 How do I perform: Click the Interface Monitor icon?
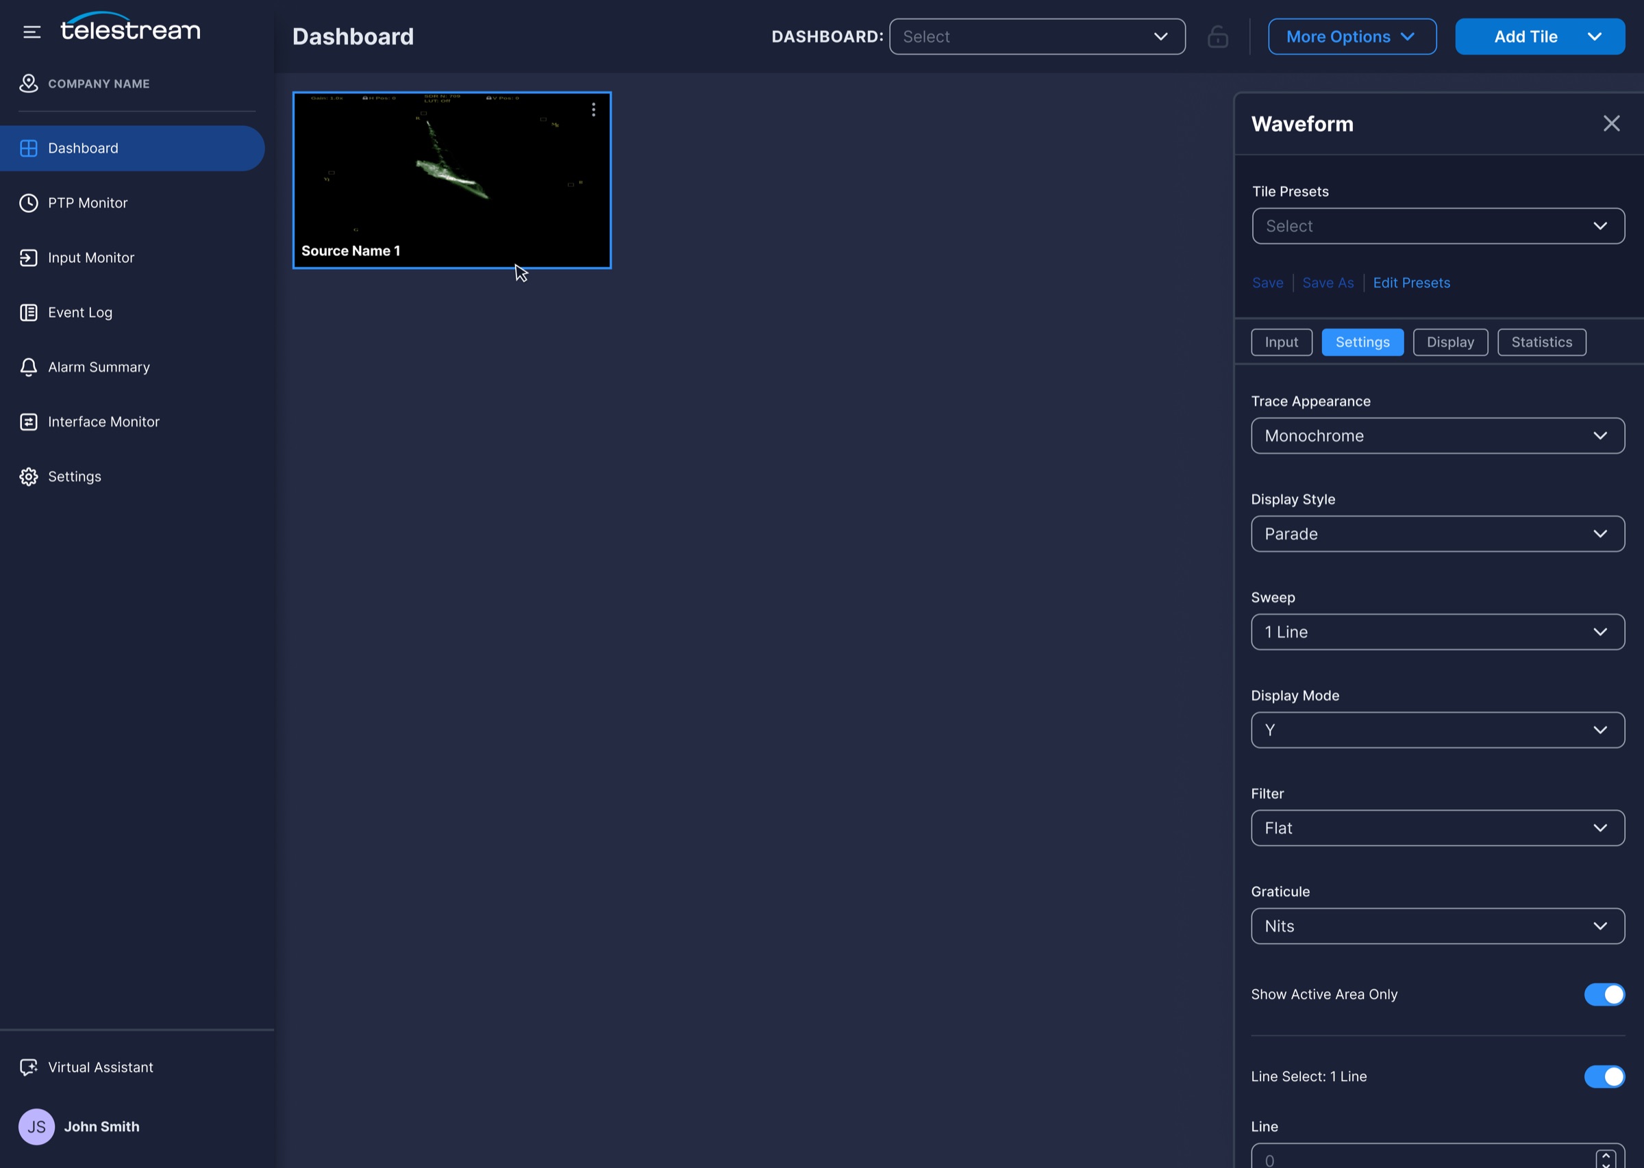(28, 422)
